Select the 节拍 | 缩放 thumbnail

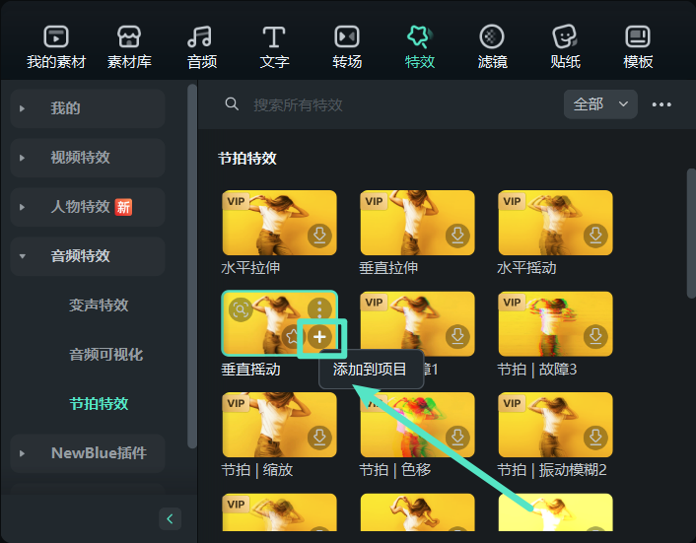pyautogui.click(x=280, y=425)
